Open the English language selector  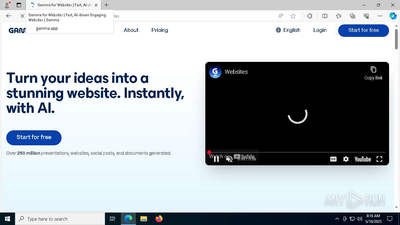tap(288, 30)
